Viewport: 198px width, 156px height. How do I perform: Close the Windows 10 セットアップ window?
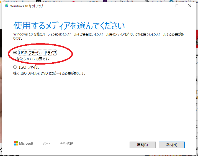pyautogui.click(x=189, y=6)
